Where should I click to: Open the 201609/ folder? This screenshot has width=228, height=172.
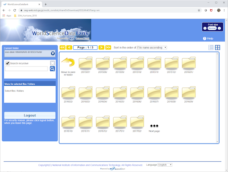(x=189, y=93)
